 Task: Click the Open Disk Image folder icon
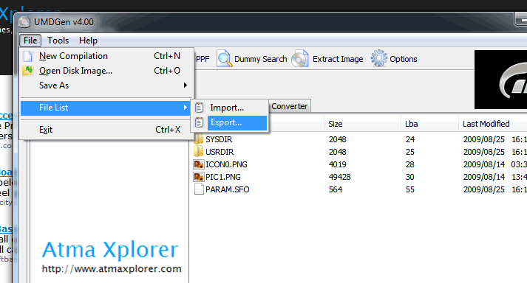click(x=28, y=71)
